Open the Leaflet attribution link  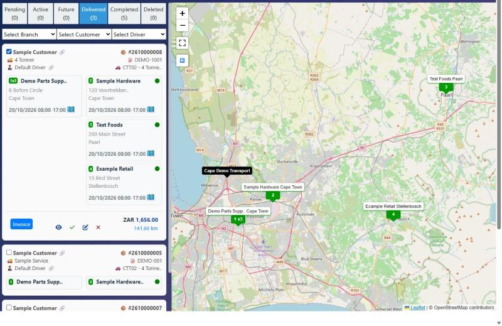pyautogui.click(x=417, y=307)
